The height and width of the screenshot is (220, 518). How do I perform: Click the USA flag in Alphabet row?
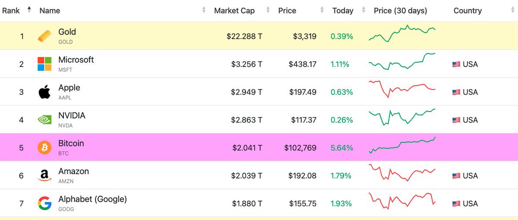[456, 204]
